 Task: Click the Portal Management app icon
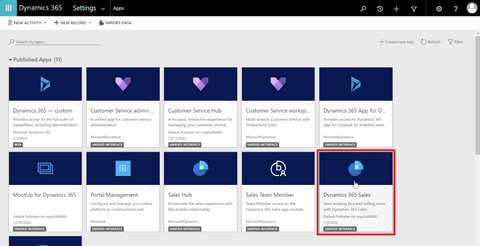123,168
